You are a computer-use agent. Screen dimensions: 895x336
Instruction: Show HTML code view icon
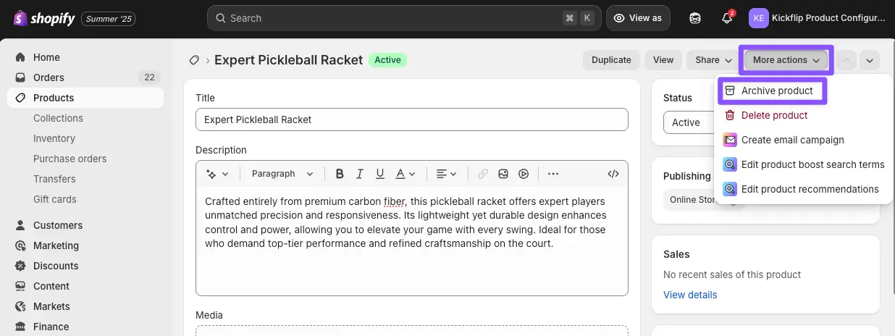pos(613,174)
